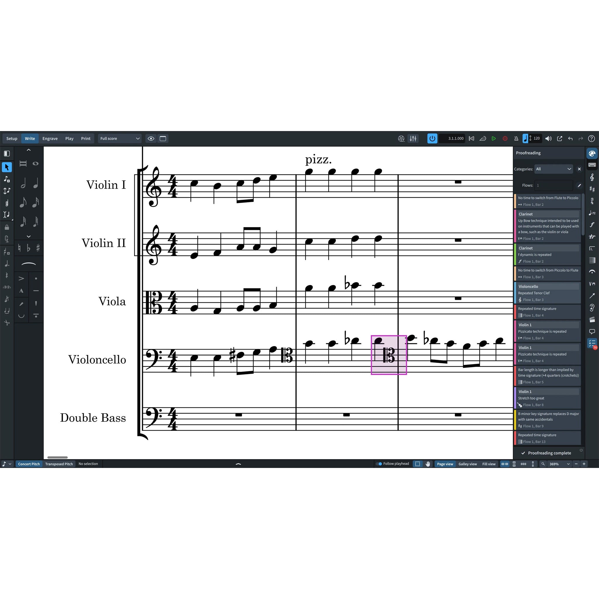Viewport: 599px width, 599px height.
Task: Disable the Follow playhead toggle
Action: 379,464
